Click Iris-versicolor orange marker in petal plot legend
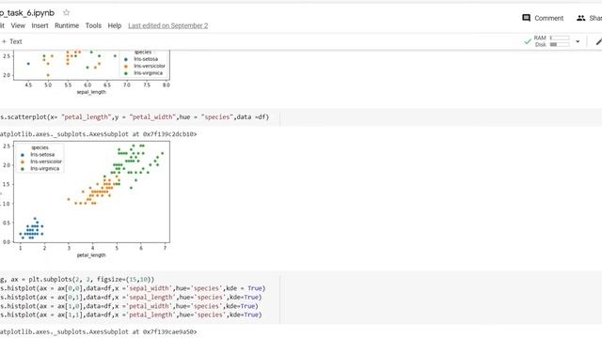The height and width of the screenshot is (338, 602). (23, 161)
